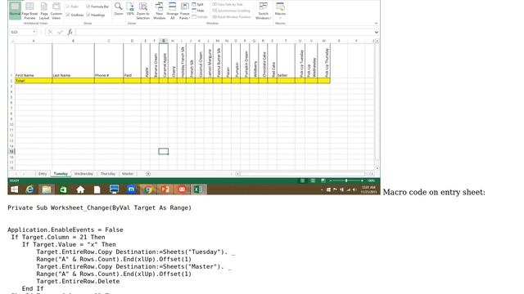
Task: Select column A header
Action: [x=34, y=41]
